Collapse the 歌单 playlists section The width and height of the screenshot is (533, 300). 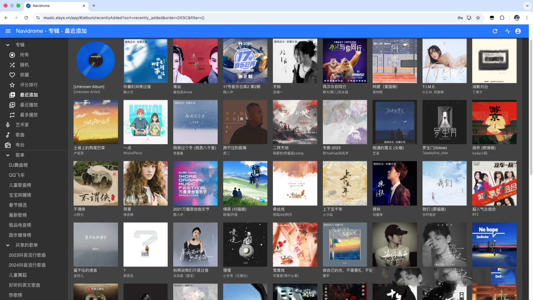[8, 155]
